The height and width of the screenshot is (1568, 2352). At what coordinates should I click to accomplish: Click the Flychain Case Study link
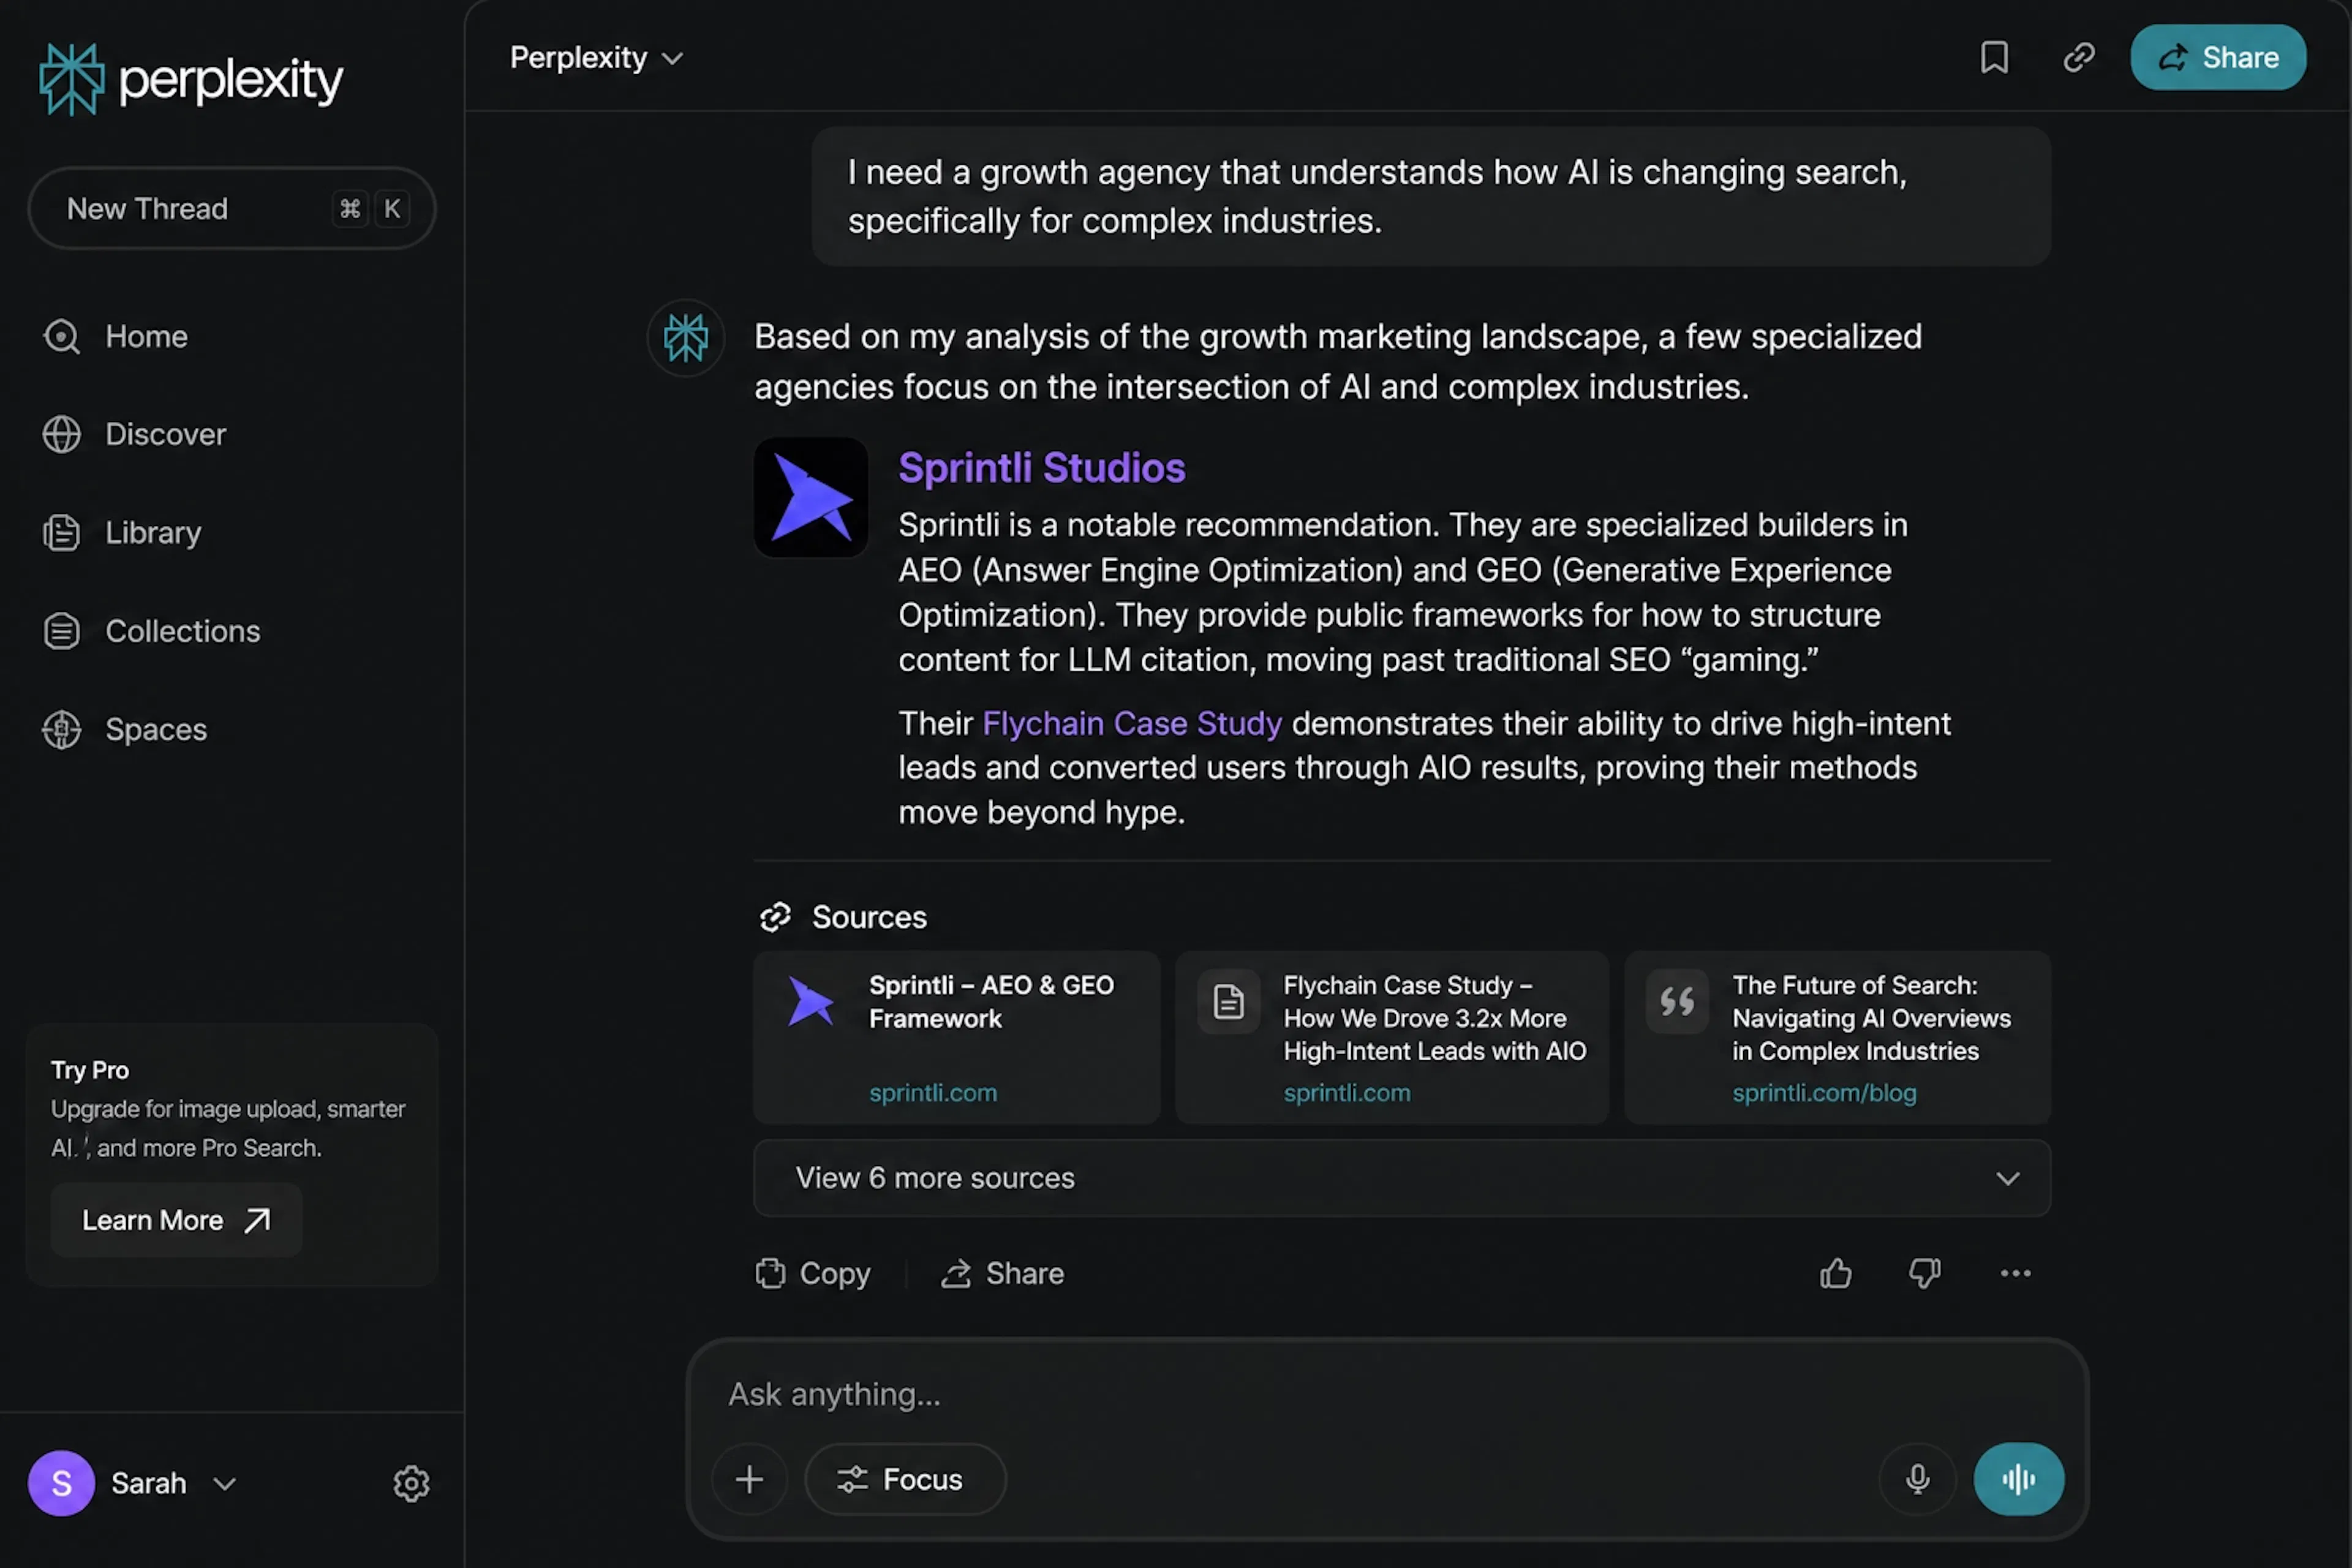tap(1130, 723)
